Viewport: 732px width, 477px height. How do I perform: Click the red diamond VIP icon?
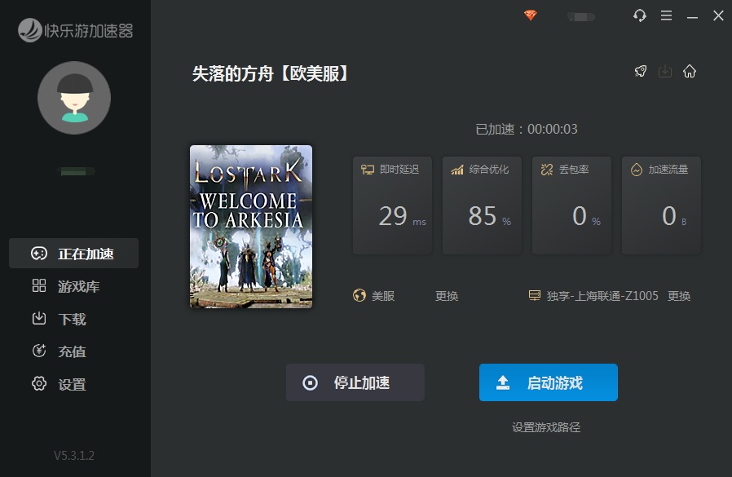531,15
